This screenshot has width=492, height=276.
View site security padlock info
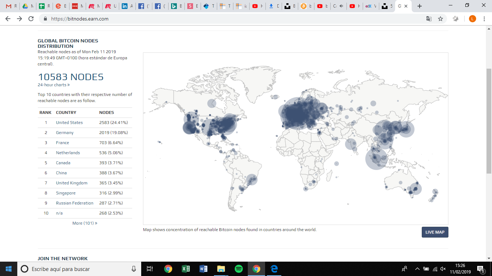coord(45,19)
